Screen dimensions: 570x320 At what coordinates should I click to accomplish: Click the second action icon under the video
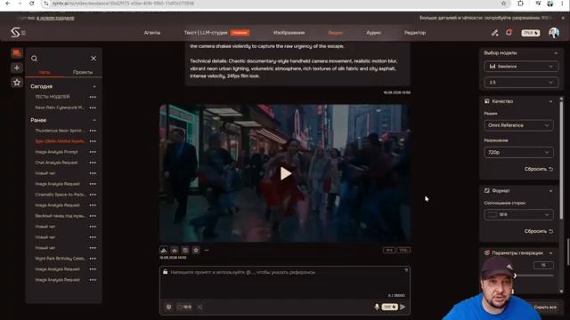coord(175,250)
